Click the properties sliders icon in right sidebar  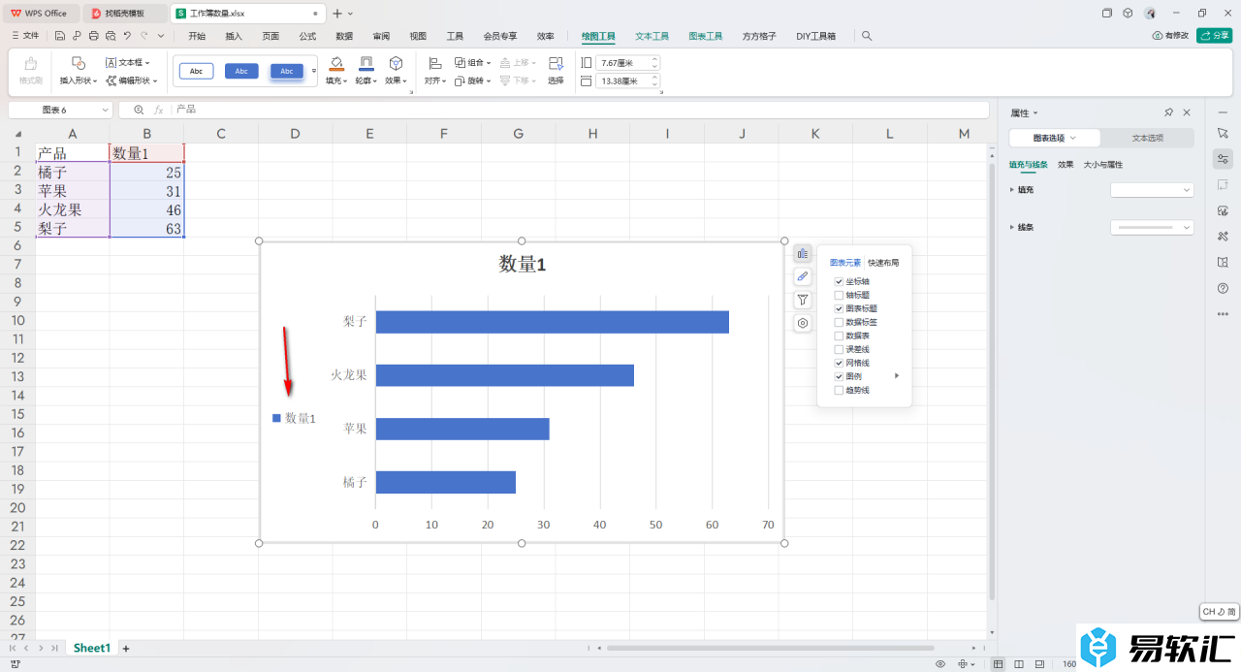(x=1223, y=159)
